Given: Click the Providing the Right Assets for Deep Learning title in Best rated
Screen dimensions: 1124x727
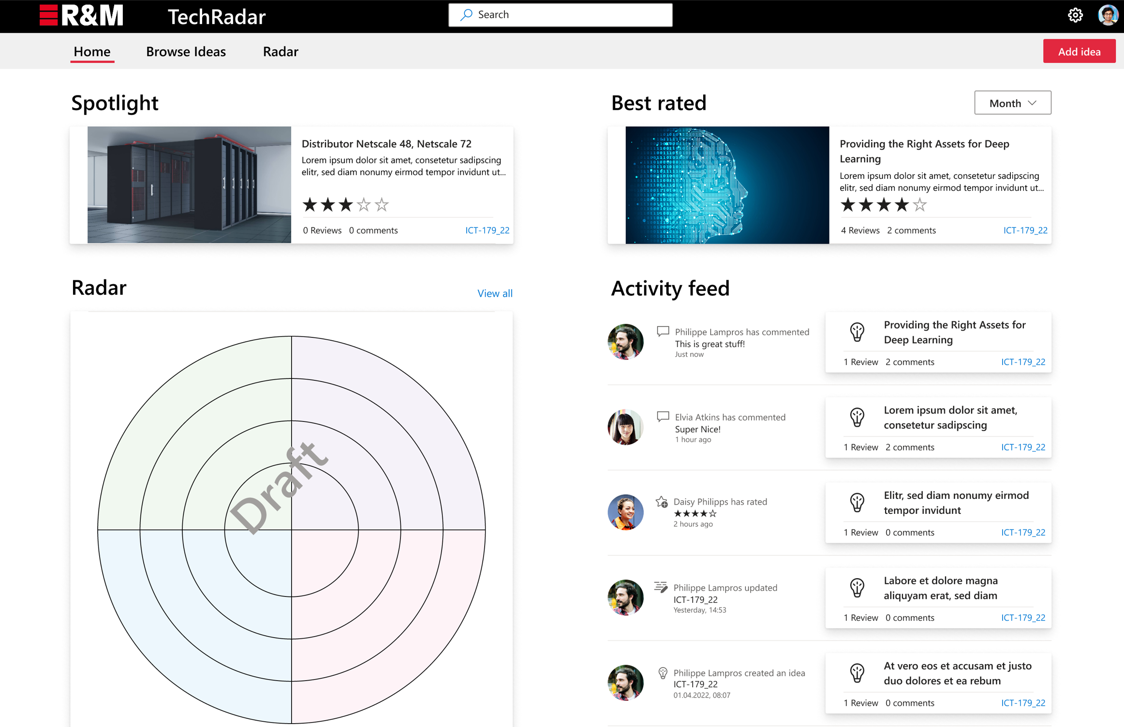Looking at the screenshot, I should (x=924, y=151).
